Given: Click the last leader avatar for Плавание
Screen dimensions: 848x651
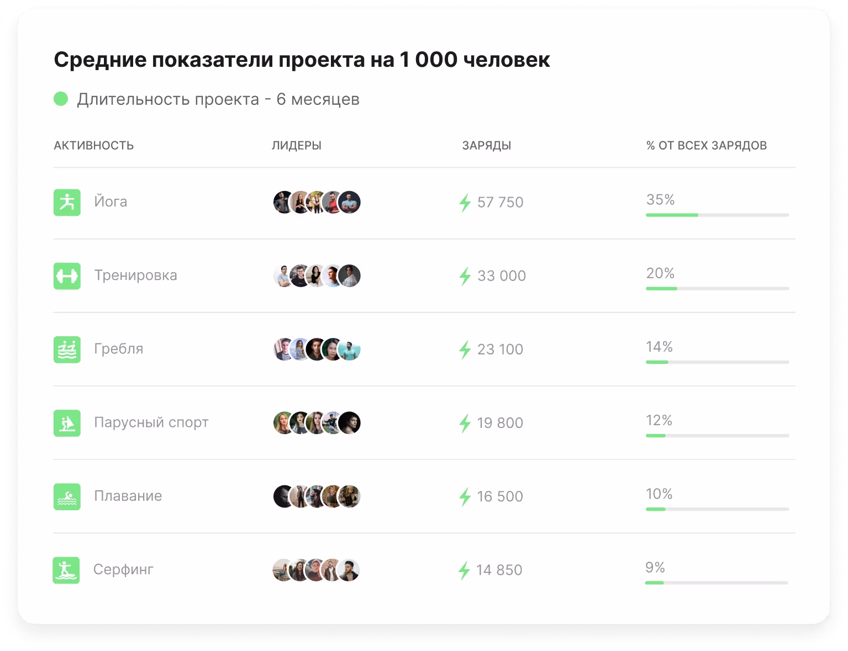Looking at the screenshot, I should [350, 496].
